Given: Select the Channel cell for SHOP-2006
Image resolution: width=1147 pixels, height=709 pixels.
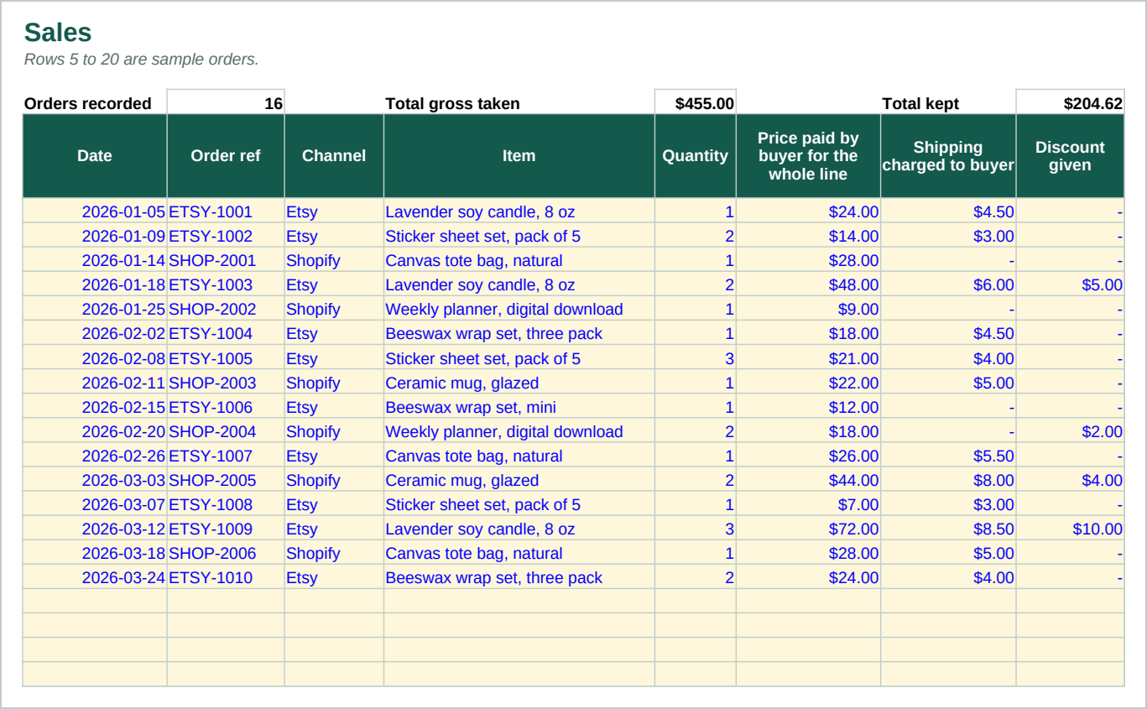Looking at the screenshot, I should click(x=334, y=553).
